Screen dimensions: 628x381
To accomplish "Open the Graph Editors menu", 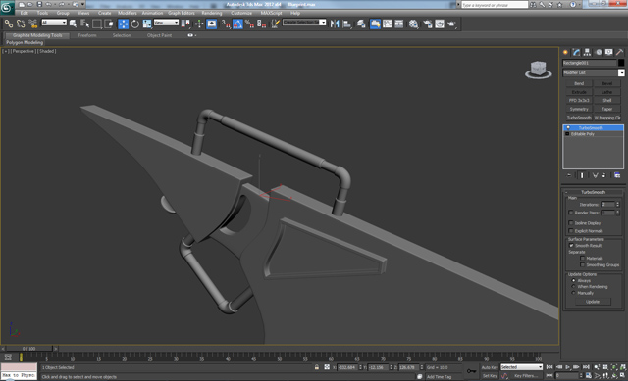I will pos(182,13).
